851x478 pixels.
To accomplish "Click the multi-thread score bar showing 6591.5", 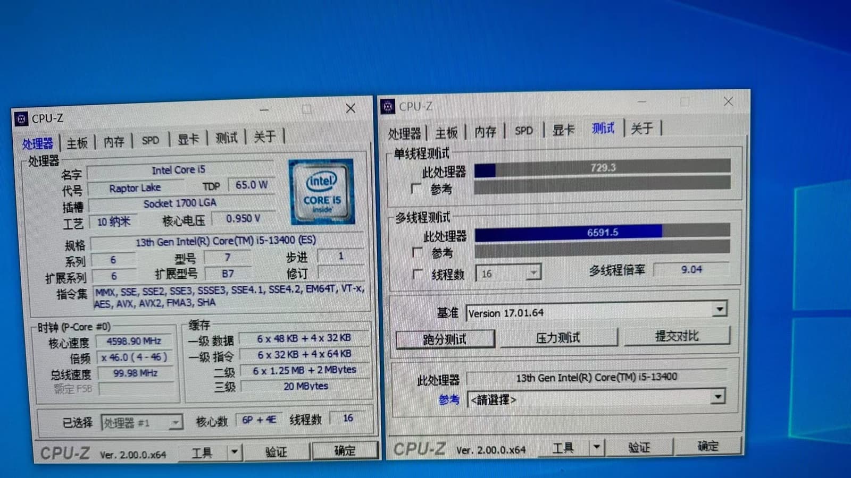I will click(x=602, y=232).
